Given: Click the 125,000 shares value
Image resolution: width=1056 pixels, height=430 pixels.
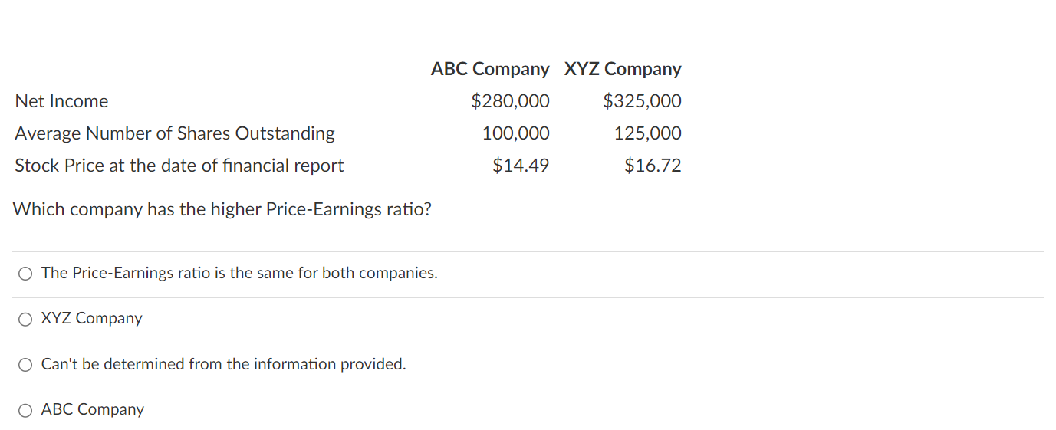Looking at the screenshot, I should point(648,133).
